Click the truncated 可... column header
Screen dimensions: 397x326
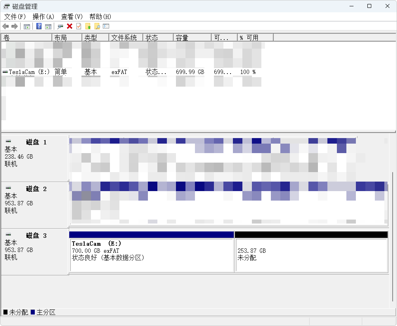click(225, 38)
